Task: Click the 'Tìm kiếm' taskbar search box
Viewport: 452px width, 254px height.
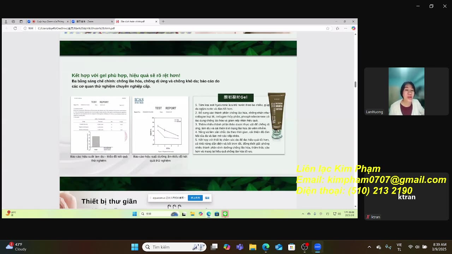Action: point(175,247)
